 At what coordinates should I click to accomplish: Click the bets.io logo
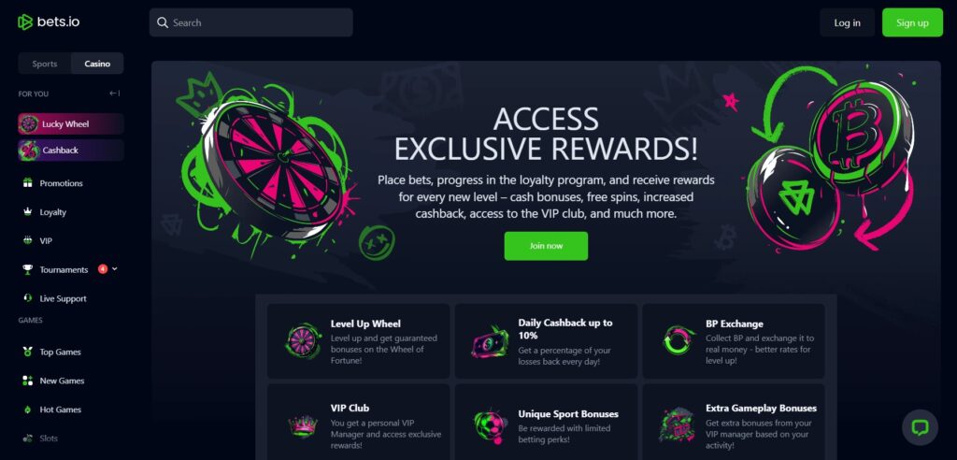coord(49,22)
